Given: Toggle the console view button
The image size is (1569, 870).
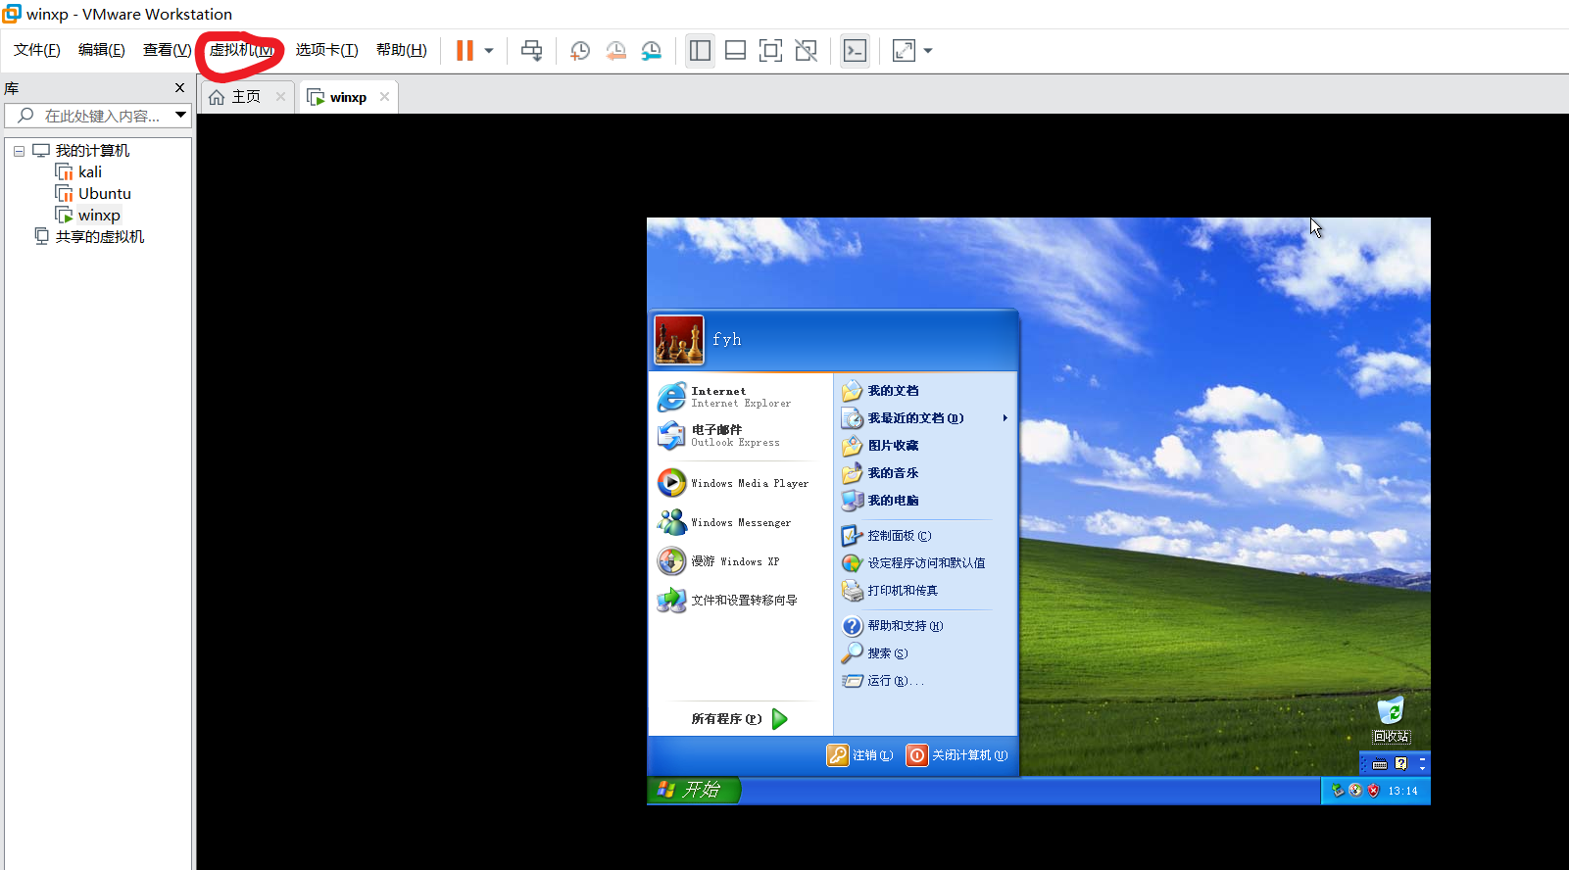Looking at the screenshot, I should tap(855, 51).
